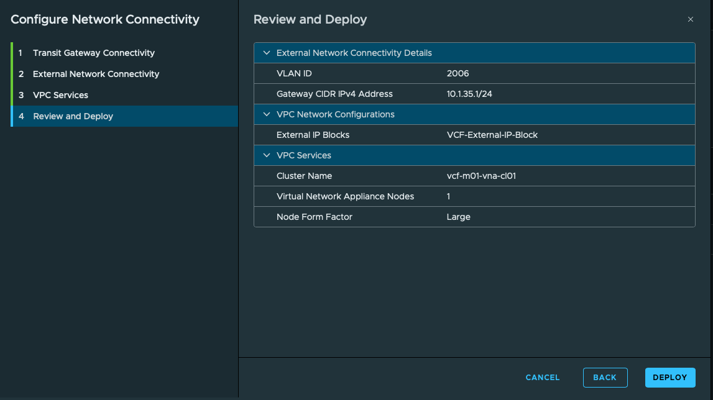Image resolution: width=713 pixels, height=400 pixels.
Task: Click the VCF-External-IP-Block value
Action: coord(492,135)
